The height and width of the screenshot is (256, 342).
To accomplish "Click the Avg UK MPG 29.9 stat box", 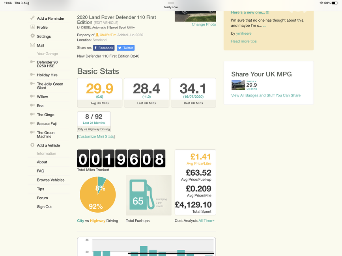I will 100,93.
